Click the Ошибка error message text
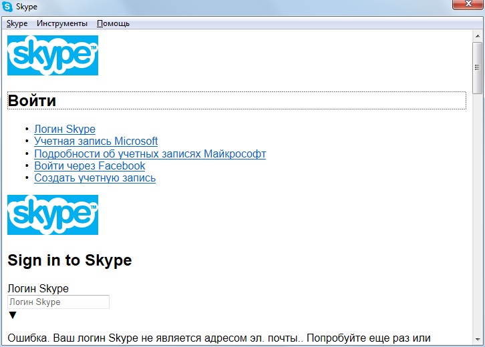485x347 pixels. click(x=218, y=336)
